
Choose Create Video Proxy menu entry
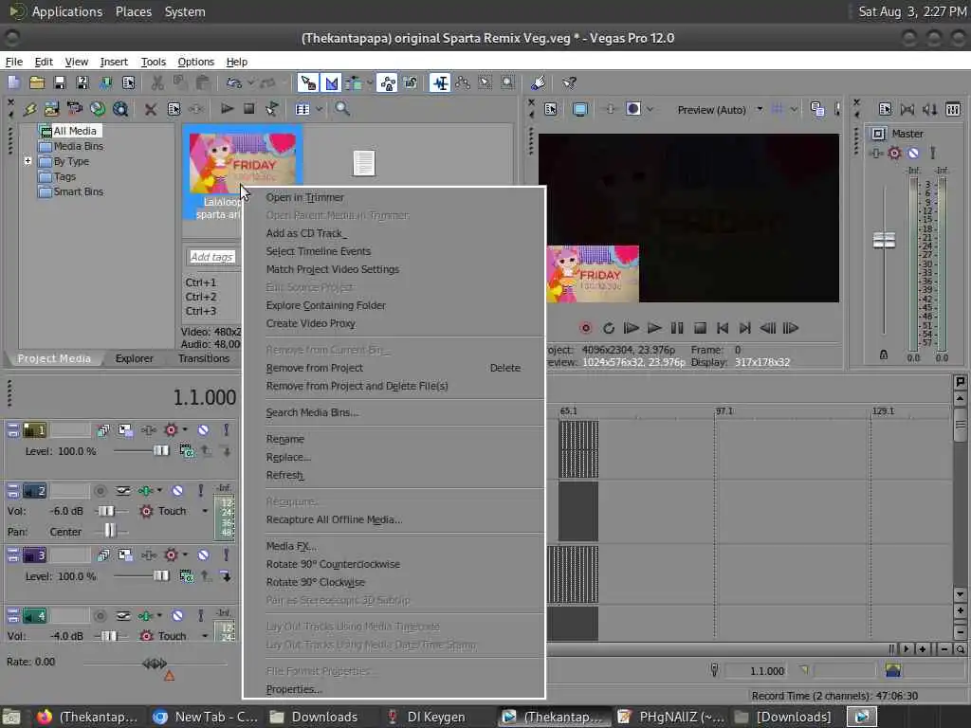[x=311, y=323]
